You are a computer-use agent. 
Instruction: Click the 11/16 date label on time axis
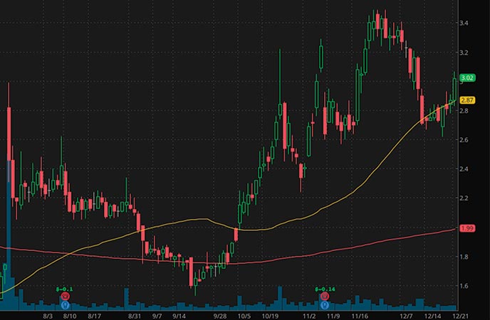tap(360, 314)
